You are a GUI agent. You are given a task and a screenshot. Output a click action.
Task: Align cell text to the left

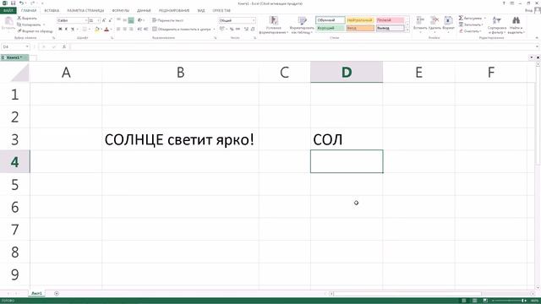[118, 30]
